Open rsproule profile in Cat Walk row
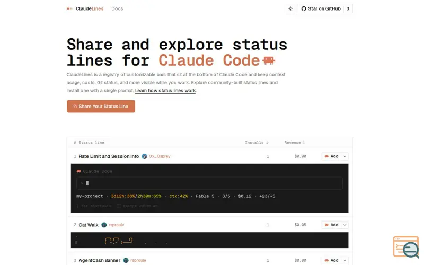 pyautogui.click(x=116, y=225)
